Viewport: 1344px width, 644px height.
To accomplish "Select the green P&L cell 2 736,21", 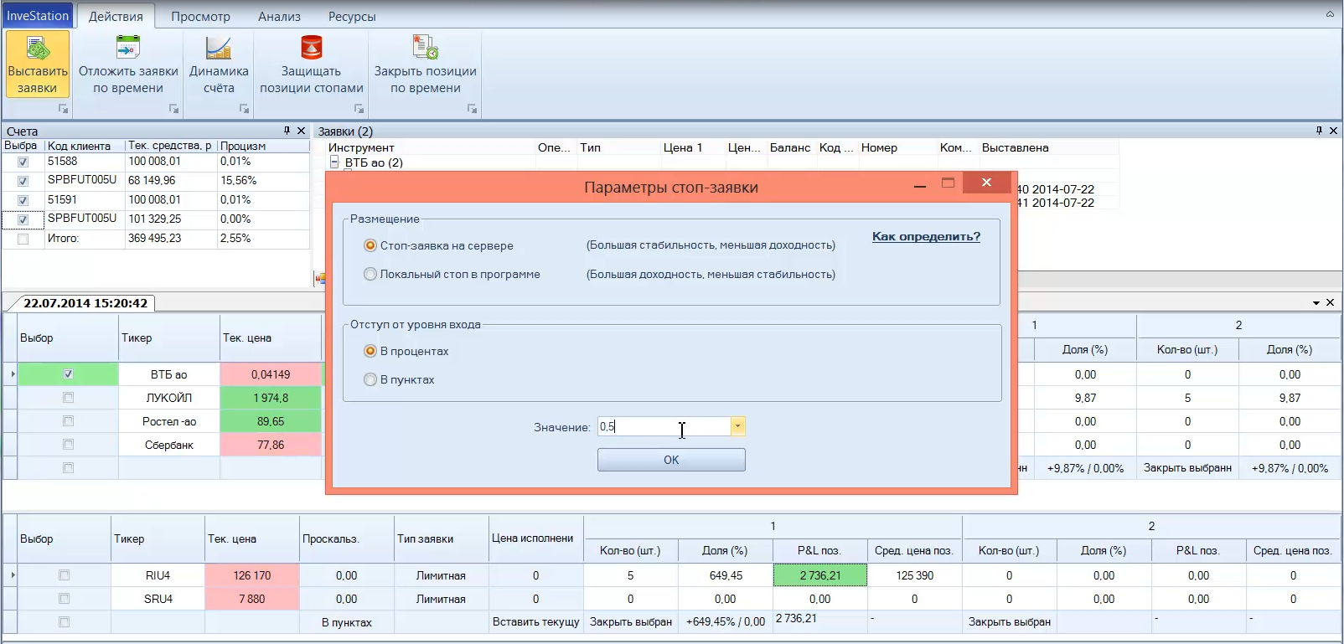I will (x=820, y=575).
